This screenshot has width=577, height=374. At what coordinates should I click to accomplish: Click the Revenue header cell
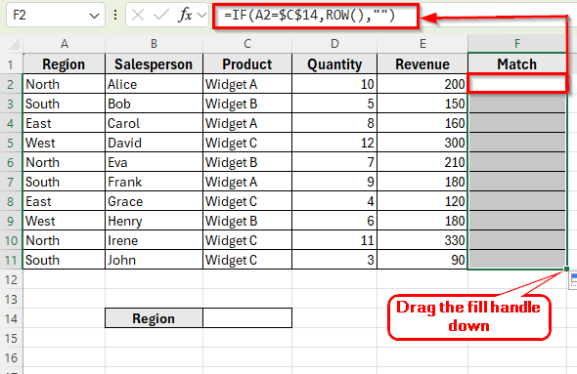click(x=422, y=64)
